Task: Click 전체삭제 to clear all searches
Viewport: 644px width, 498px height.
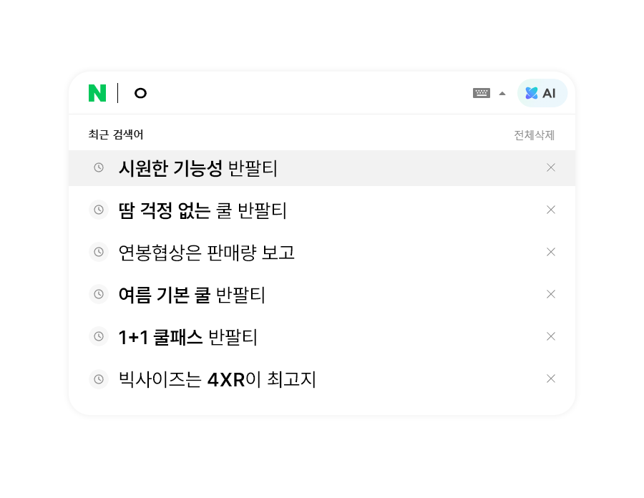Action: pos(534,135)
